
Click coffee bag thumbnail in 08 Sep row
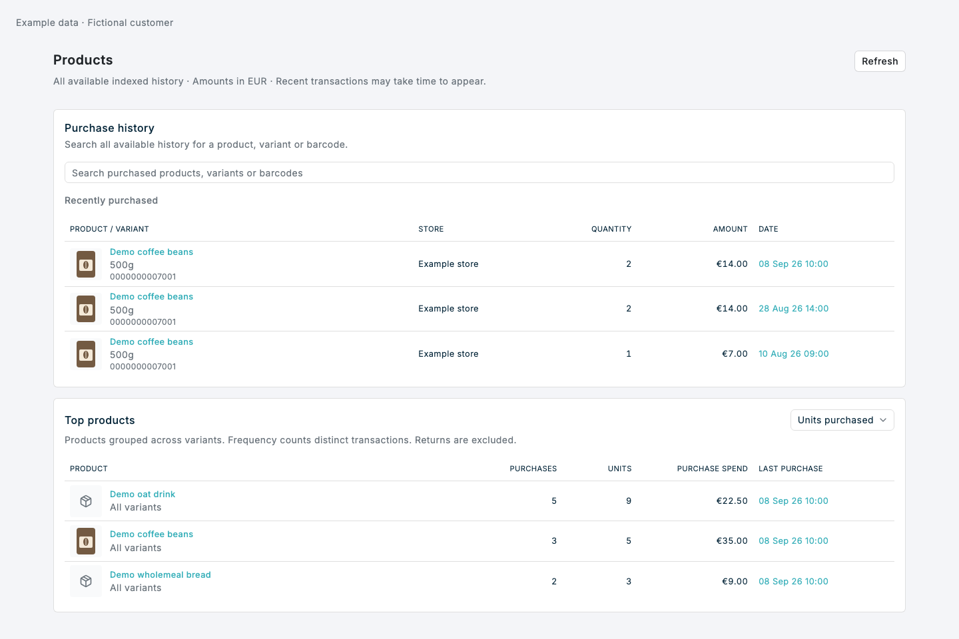click(86, 264)
